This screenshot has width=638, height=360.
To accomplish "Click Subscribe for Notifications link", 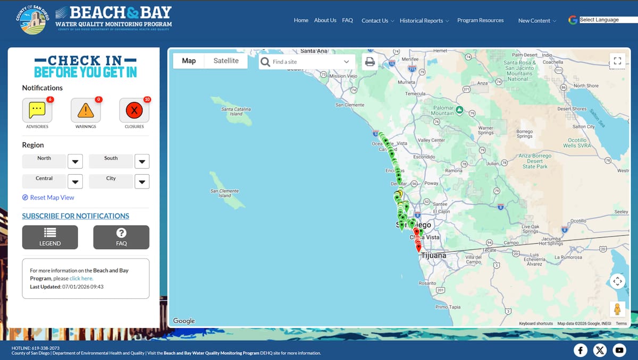I will pos(75,216).
